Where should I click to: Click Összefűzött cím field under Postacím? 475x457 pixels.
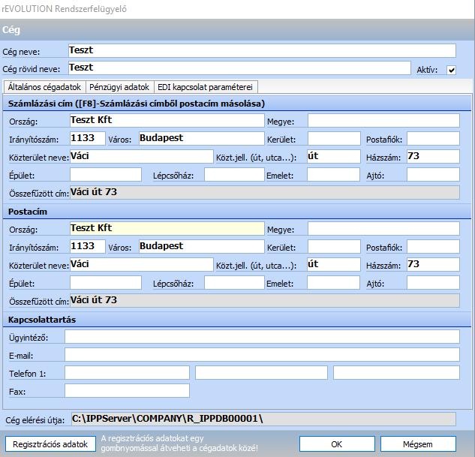coord(265,300)
